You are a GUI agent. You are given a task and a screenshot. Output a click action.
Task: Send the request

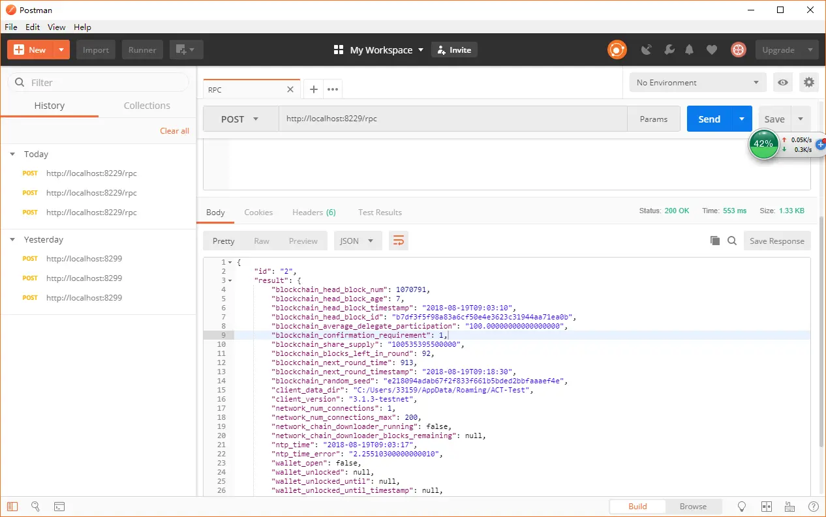click(709, 119)
